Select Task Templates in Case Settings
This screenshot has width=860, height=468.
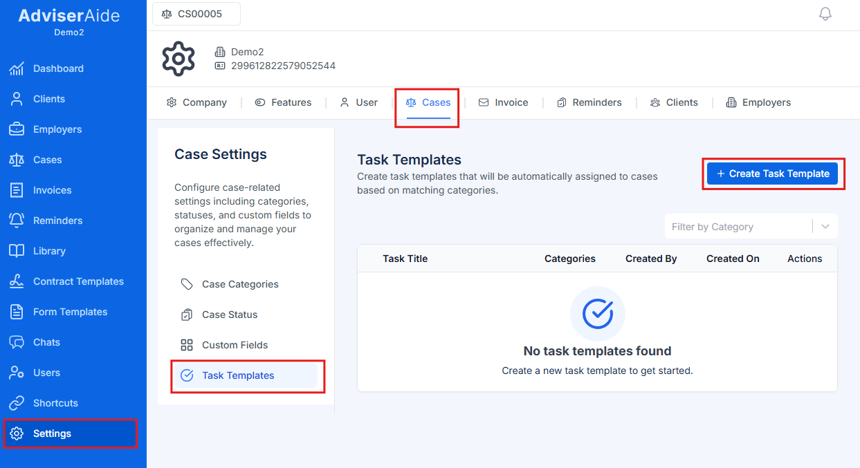coord(237,375)
